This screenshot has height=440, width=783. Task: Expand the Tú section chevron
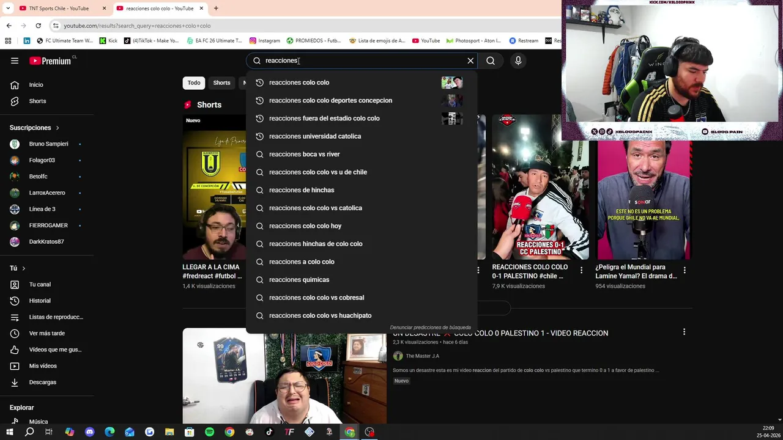tap(24, 268)
